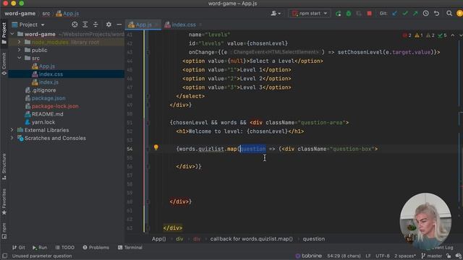The width and height of the screenshot is (463, 260).
Task: Click the rollback undo arrow icon
Action: [436, 14]
